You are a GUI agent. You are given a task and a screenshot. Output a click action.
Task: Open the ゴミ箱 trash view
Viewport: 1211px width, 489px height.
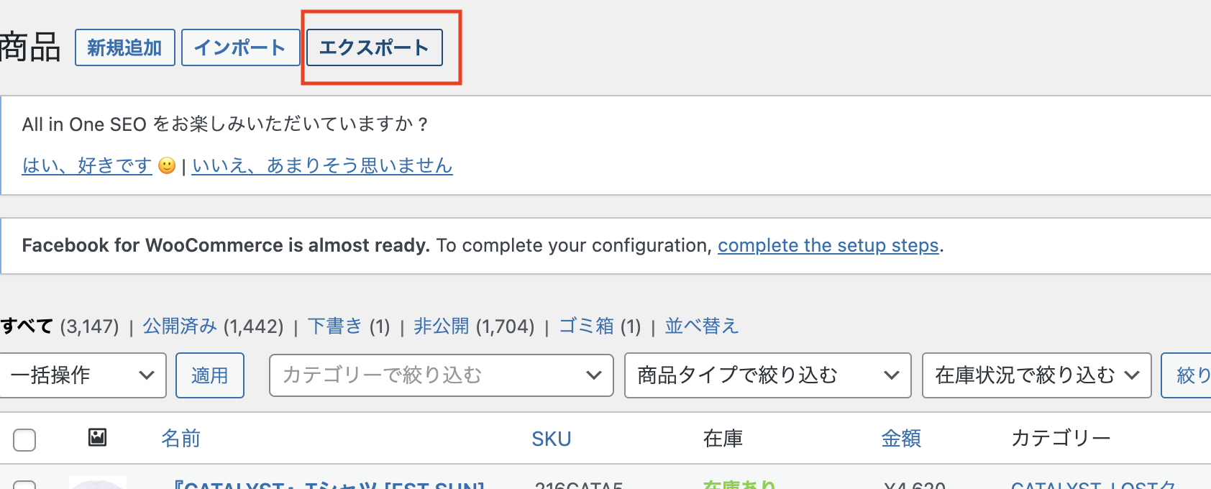[586, 326]
